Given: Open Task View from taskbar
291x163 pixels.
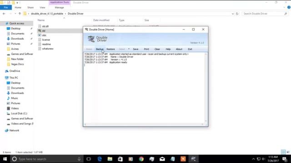Looking at the screenshot, I should point(89,159).
